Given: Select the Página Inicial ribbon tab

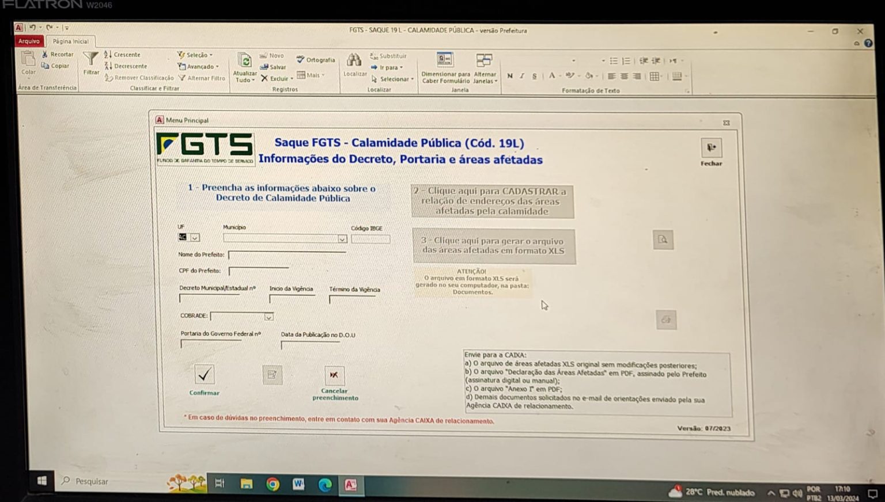Looking at the screenshot, I should click(x=71, y=41).
